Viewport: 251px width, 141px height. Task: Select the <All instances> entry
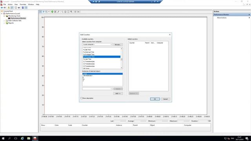[x=87, y=76]
